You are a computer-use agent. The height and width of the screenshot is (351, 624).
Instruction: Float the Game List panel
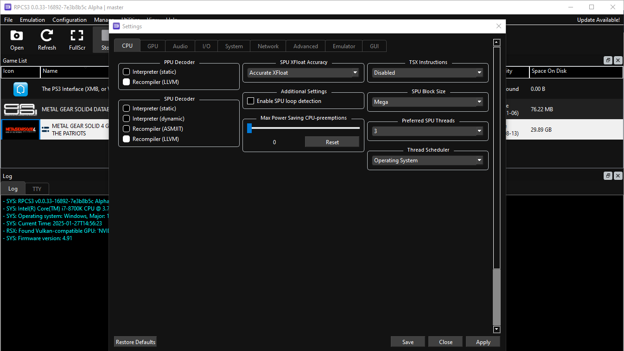point(608,61)
